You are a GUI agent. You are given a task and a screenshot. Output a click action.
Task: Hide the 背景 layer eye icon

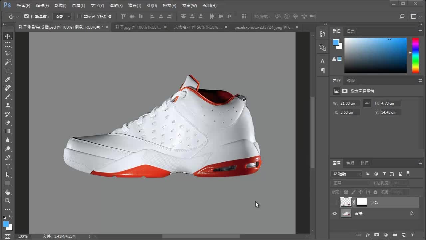(335, 214)
